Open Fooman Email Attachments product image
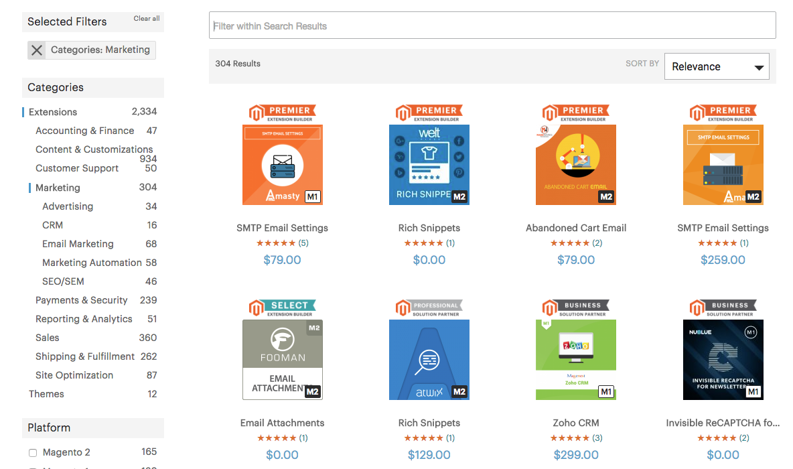The height and width of the screenshot is (469, 793). (x=282, y=360)
